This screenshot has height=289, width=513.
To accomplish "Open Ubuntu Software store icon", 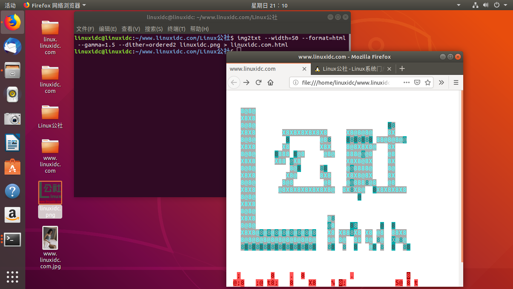I will tap(12, 167).
